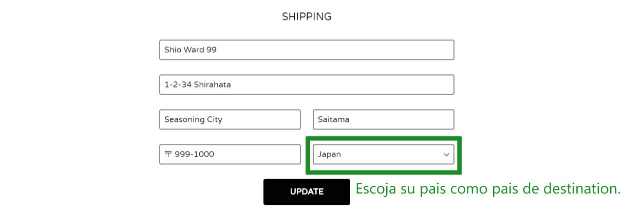The height and width of the screenshot is (214, 626).
Task: Focus the Shio Ward 99 address field
Action: coord(307,50)
